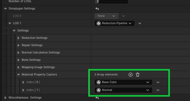Collapse the Simplygon Settings section

click(5, 9)
